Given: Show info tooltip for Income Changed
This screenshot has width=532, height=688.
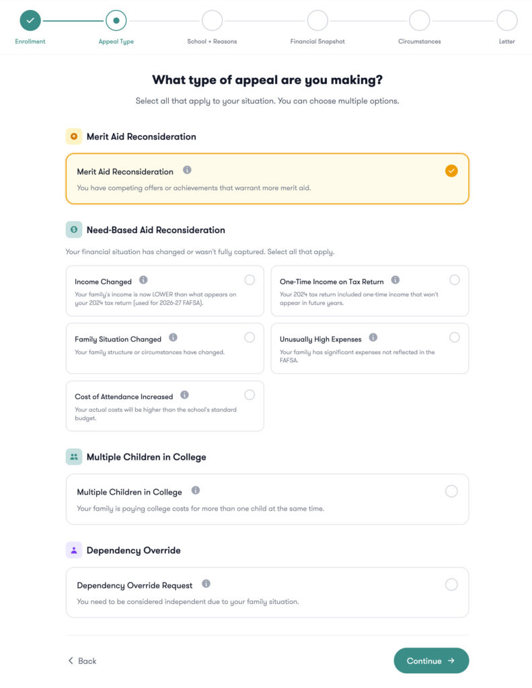Looking at the screenshot, I should [143, 280].
